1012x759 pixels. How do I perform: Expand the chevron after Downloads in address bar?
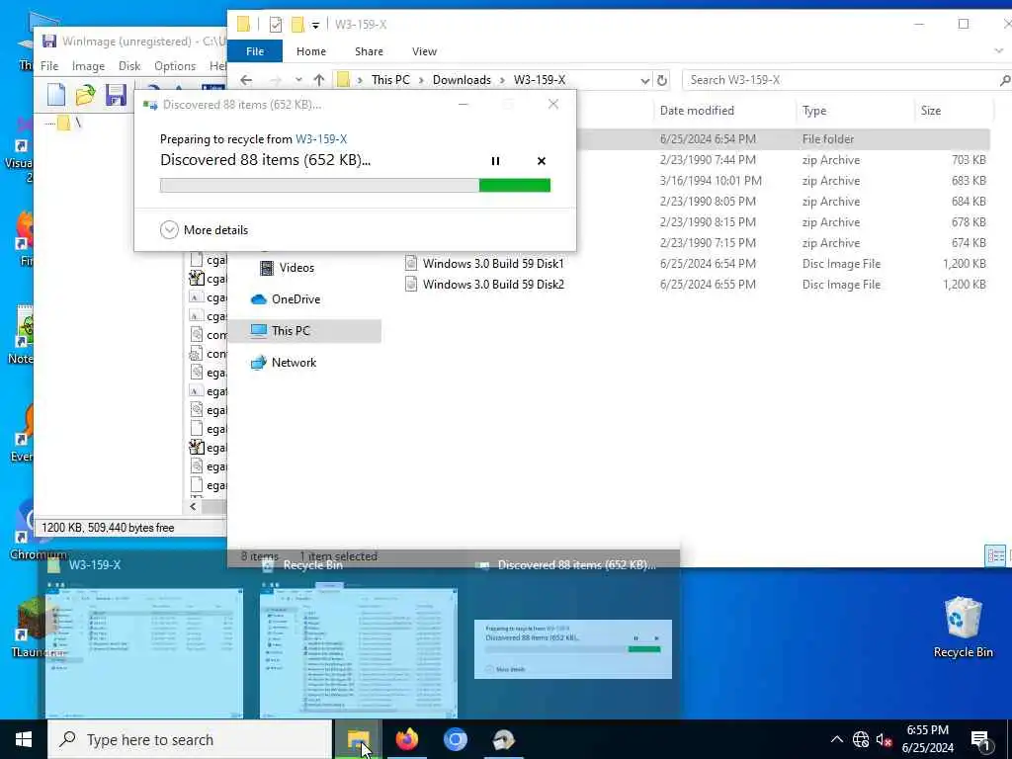(x=502, y=80)
